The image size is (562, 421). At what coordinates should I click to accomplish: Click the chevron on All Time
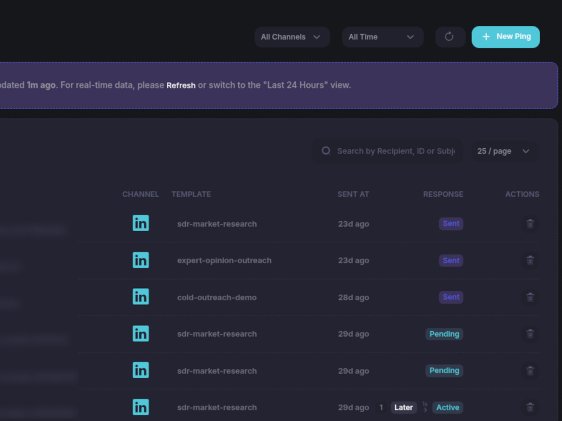[x=410, y=37]
